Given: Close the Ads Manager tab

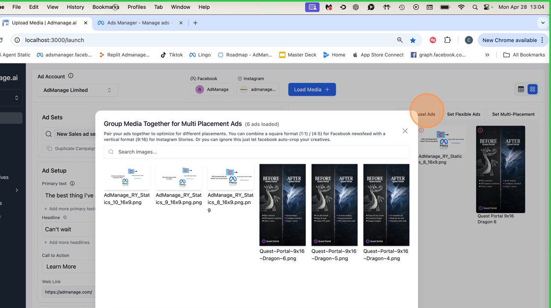Looking at the screenshot, I should point(181,23).
